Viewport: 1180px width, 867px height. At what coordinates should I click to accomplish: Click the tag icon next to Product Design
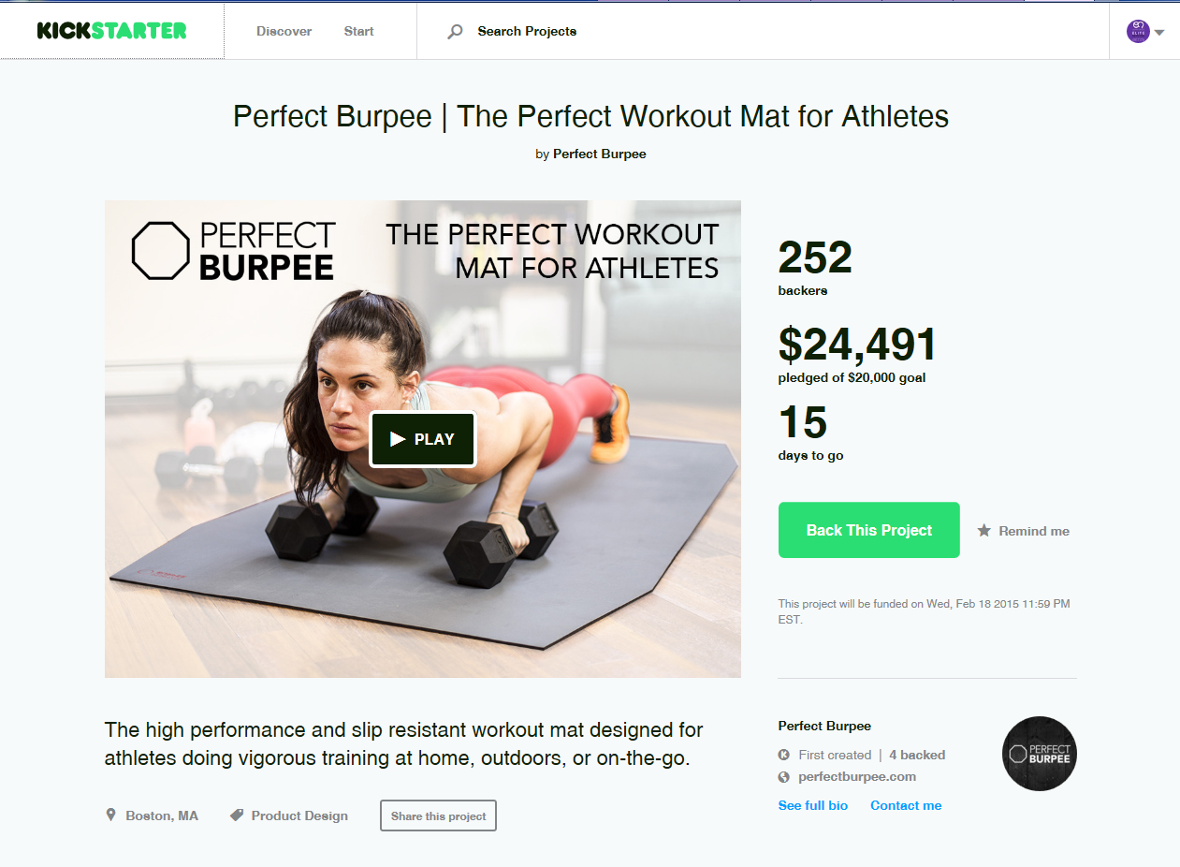[x=237, y=816]
